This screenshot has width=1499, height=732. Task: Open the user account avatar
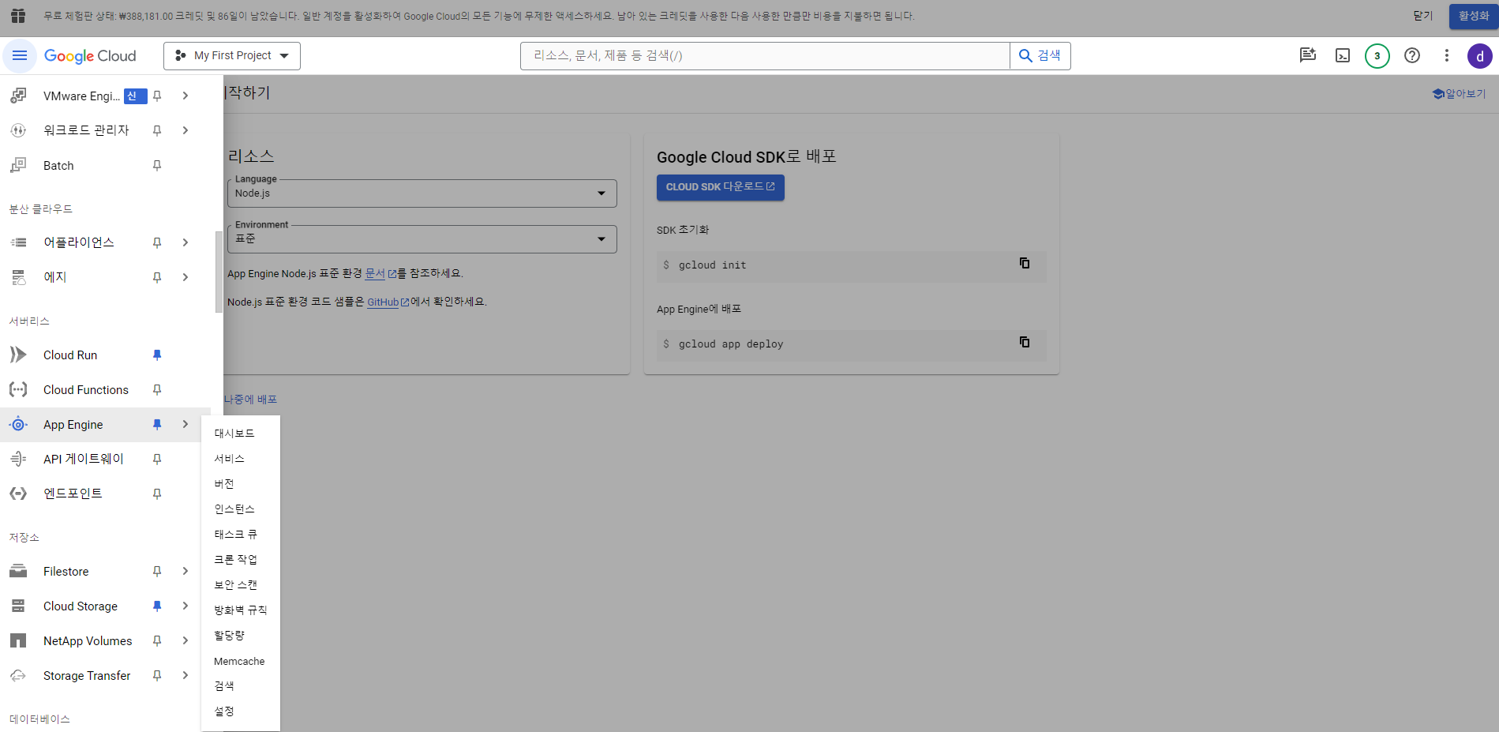(x=1479, y=56)
